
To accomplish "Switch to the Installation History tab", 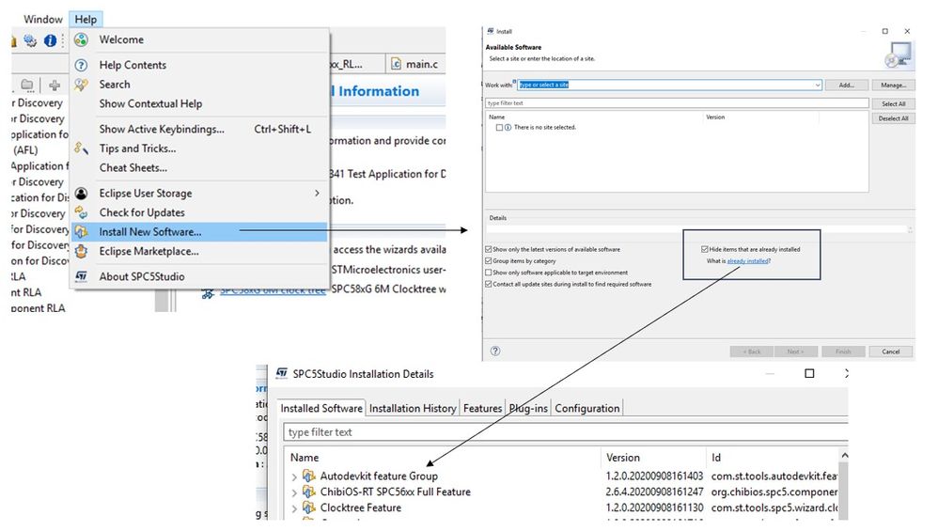I will tap(413, 408).
